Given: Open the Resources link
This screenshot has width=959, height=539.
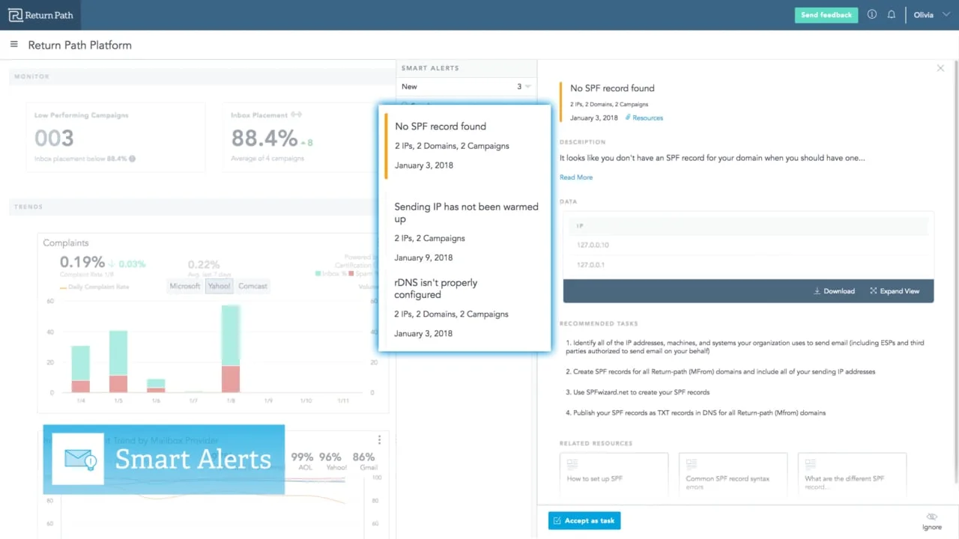Looking at the screenshot, I should tap(644, 118).
